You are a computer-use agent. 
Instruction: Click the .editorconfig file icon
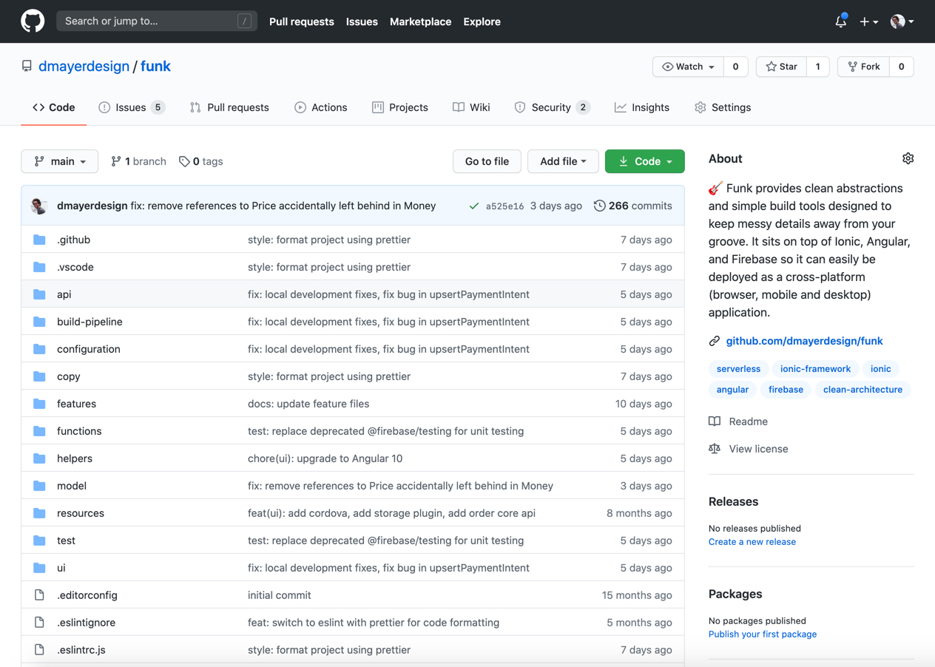pos(40,595)
